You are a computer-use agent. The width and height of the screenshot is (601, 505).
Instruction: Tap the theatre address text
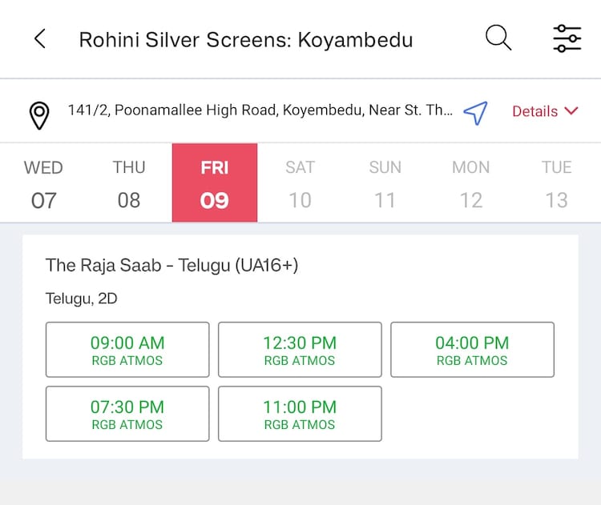[x=260, y=111]
